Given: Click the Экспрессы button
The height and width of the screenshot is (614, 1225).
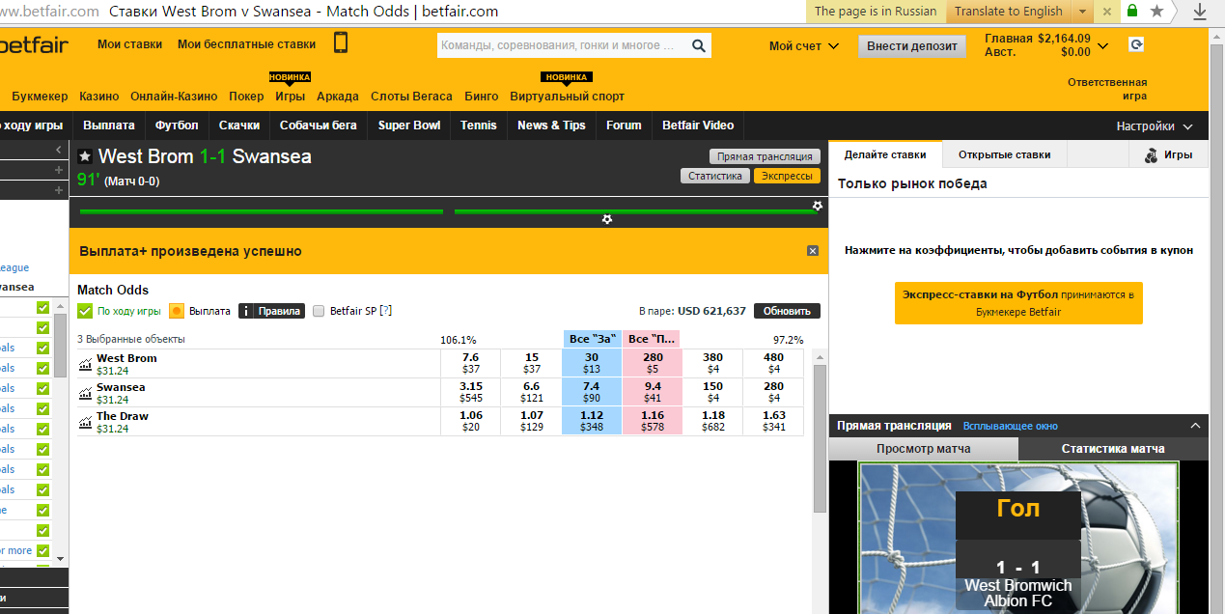Looking at the screenshot, I should click(788, 176).
